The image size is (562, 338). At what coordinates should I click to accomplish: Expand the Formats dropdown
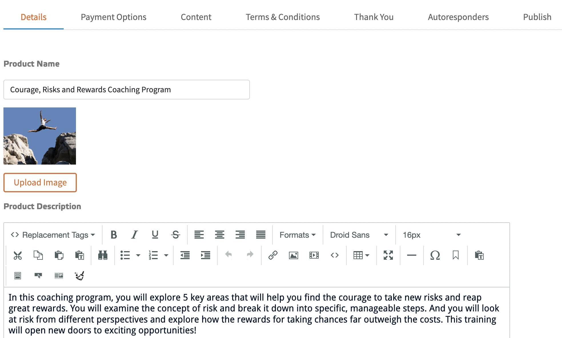[297, 235]
